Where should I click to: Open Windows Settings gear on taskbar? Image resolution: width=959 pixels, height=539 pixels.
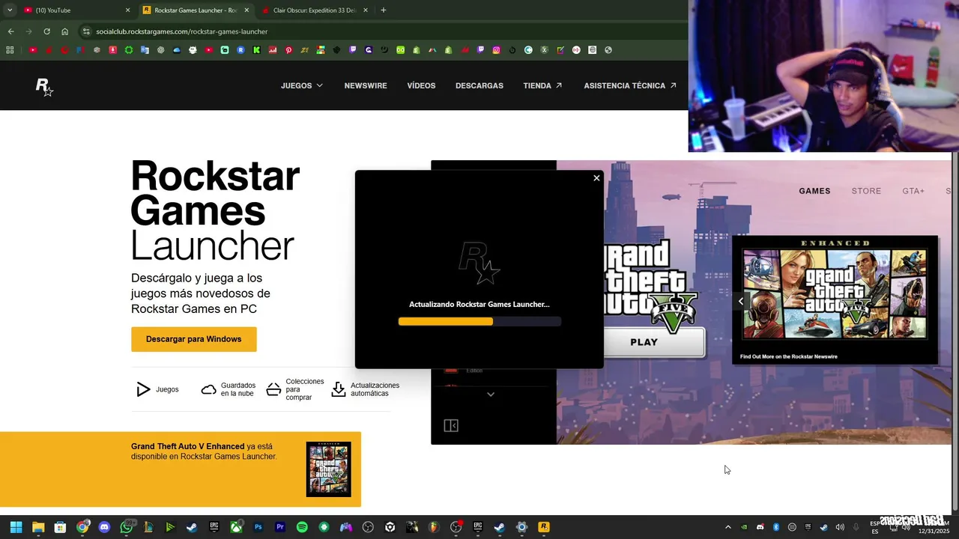[x=522, y=527]
